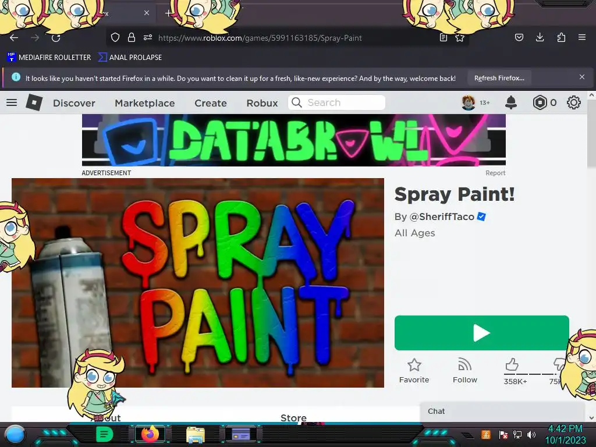The image size is (596, 447).
Task: Dismiss the Firefox refresh notification bar
Action: [582, 77]
